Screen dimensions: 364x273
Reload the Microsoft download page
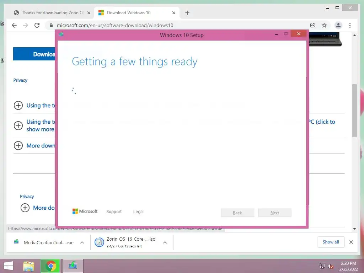[37, 25]
